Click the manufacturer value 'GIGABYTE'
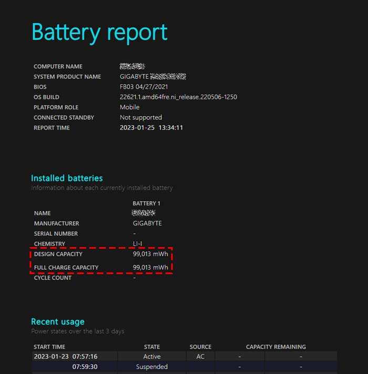 (x=147, y=223)
